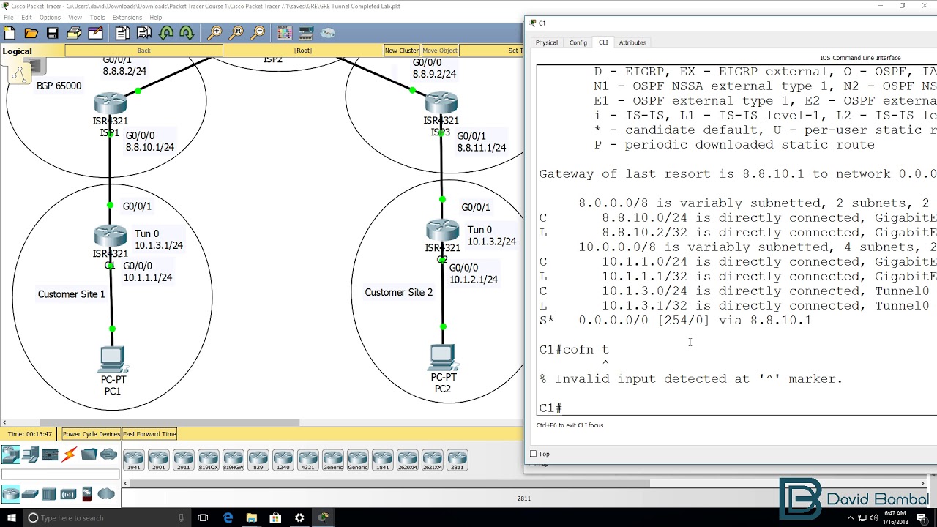
Task: Toggle the Top checkbox in C1 window
Action: [x=534, y=454]
